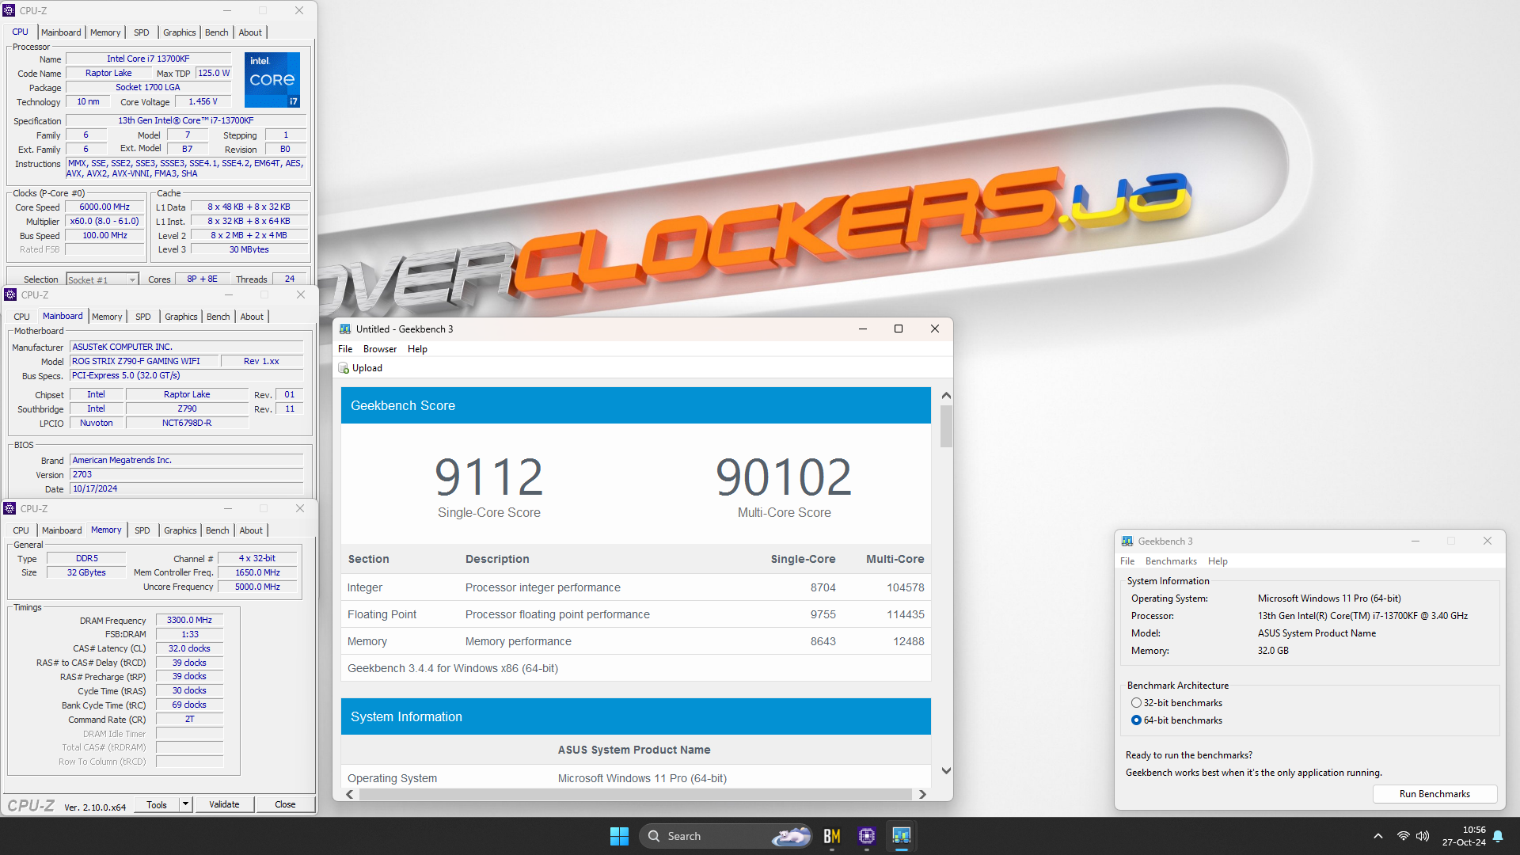This screenshot has height=855, width=1520.
Task: Click the CPU-Z Mainboard window title icon
Action: point(9,294)
